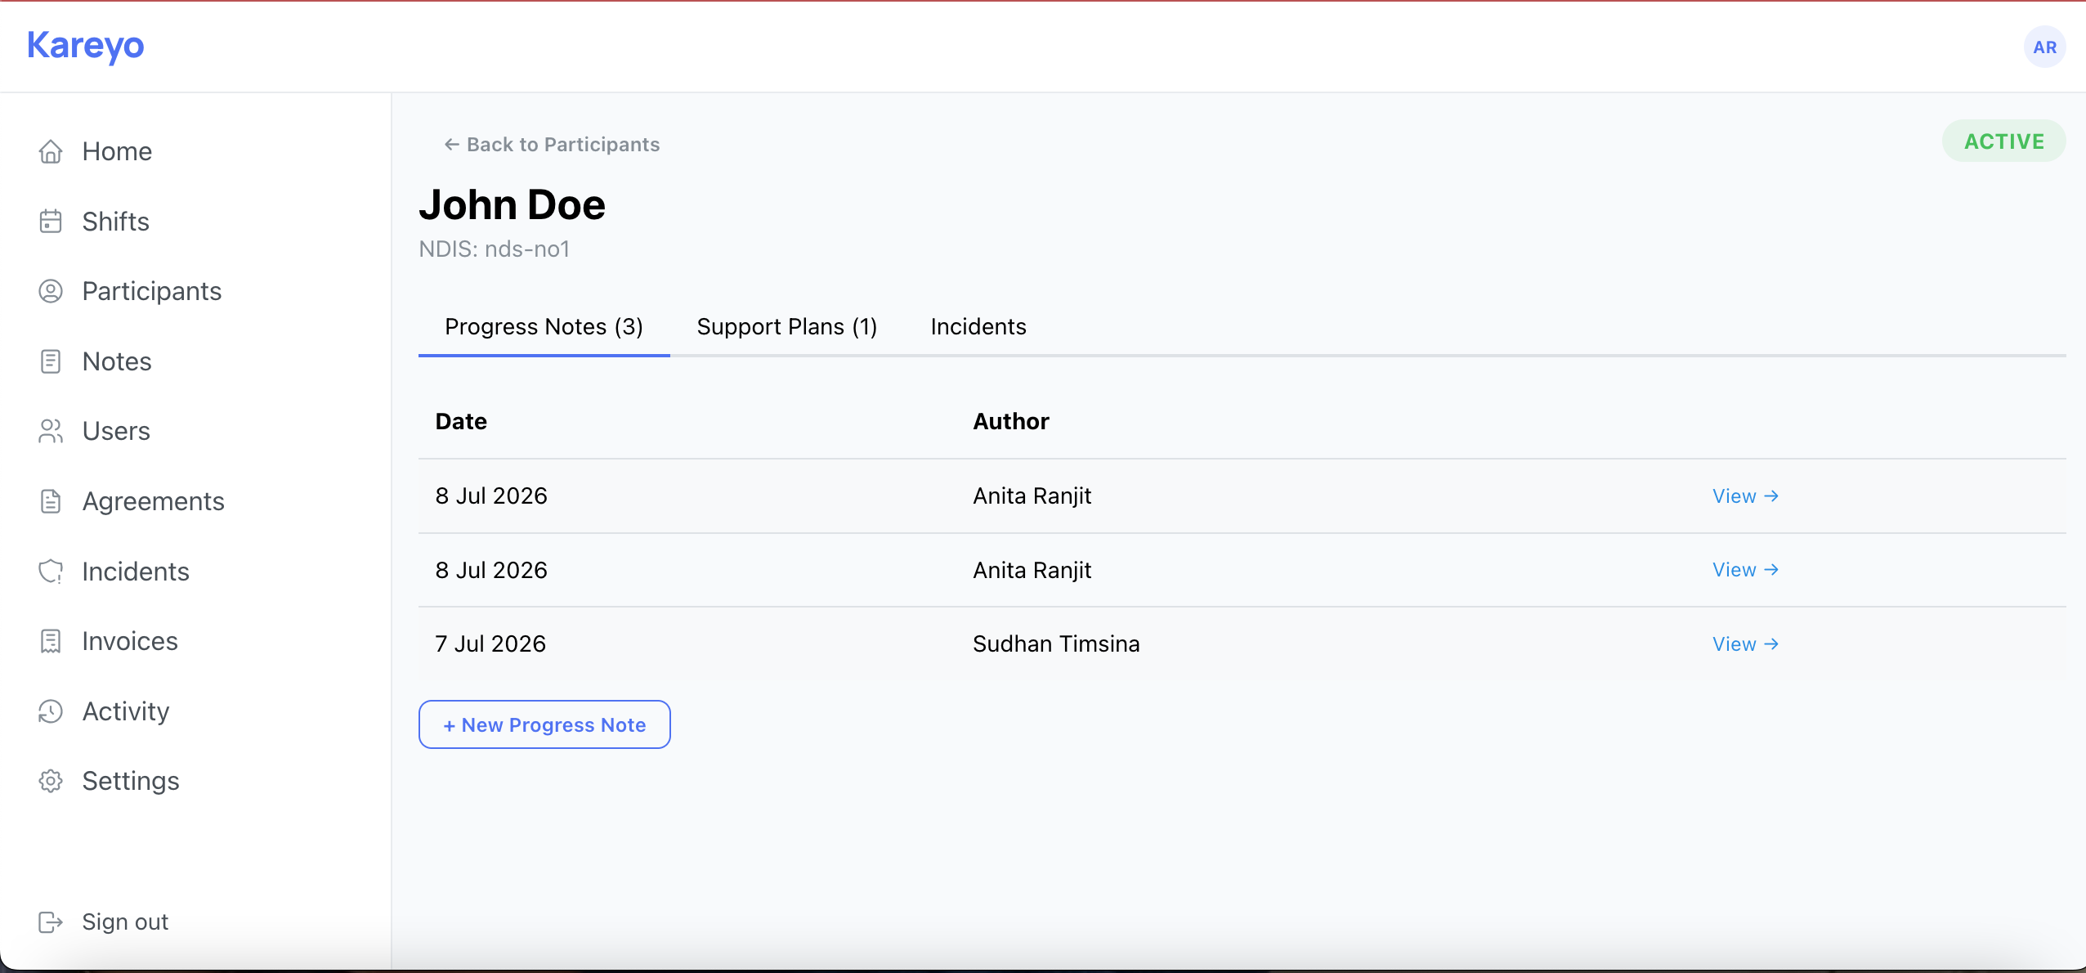
Task: Open Settings page
Action: pos(131,781)
